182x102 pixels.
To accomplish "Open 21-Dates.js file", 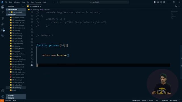I will 16,46.
